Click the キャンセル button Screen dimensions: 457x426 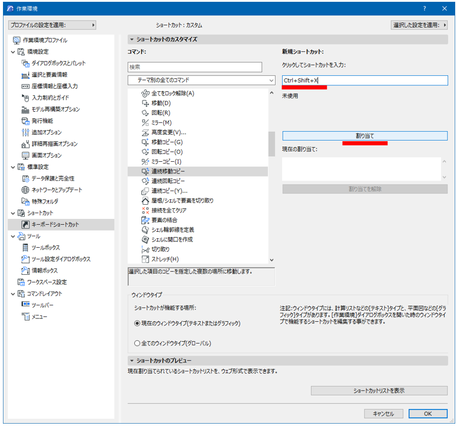[383, 414]
